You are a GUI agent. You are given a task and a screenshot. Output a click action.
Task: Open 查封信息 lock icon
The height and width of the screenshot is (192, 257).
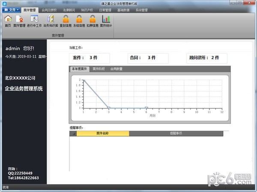point(66,21)
